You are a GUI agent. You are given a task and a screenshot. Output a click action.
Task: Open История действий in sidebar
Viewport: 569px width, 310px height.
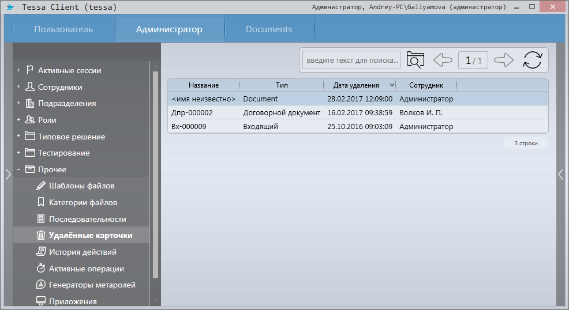[x=83, y=252]
